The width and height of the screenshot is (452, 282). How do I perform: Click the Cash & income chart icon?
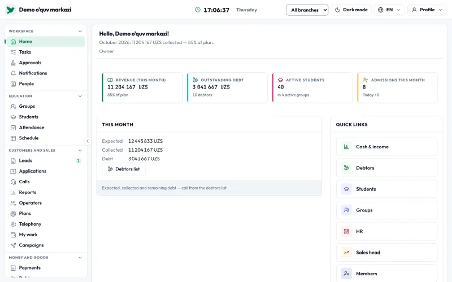click(x=346, y=147)
